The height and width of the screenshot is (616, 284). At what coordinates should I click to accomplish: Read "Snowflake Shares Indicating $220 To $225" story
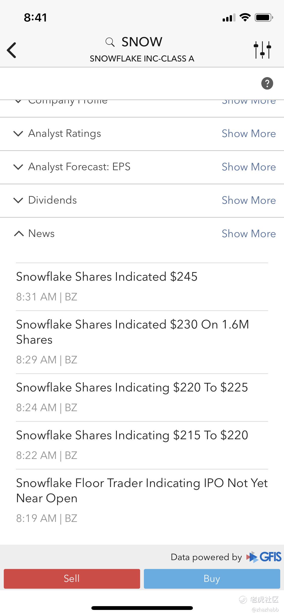click(x=132, y=387)
